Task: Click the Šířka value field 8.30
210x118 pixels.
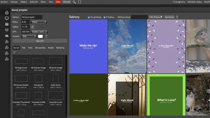Action: coord(25,22)
